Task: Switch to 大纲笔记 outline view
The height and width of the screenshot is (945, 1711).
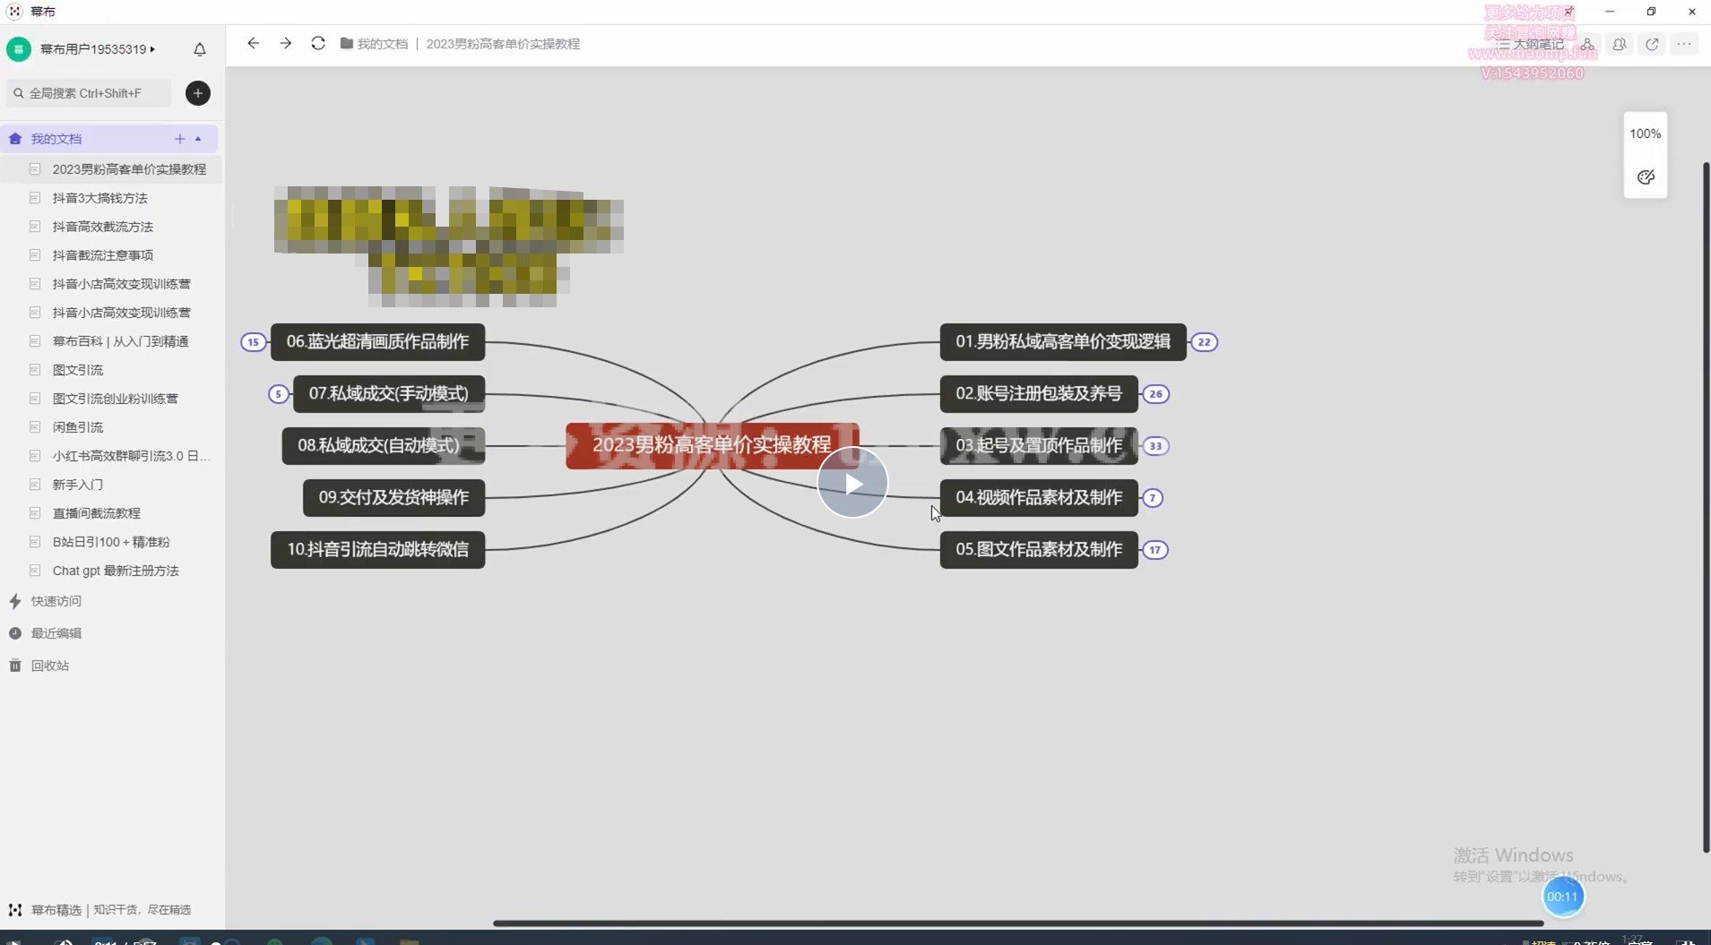Action: pos(1531,44)
